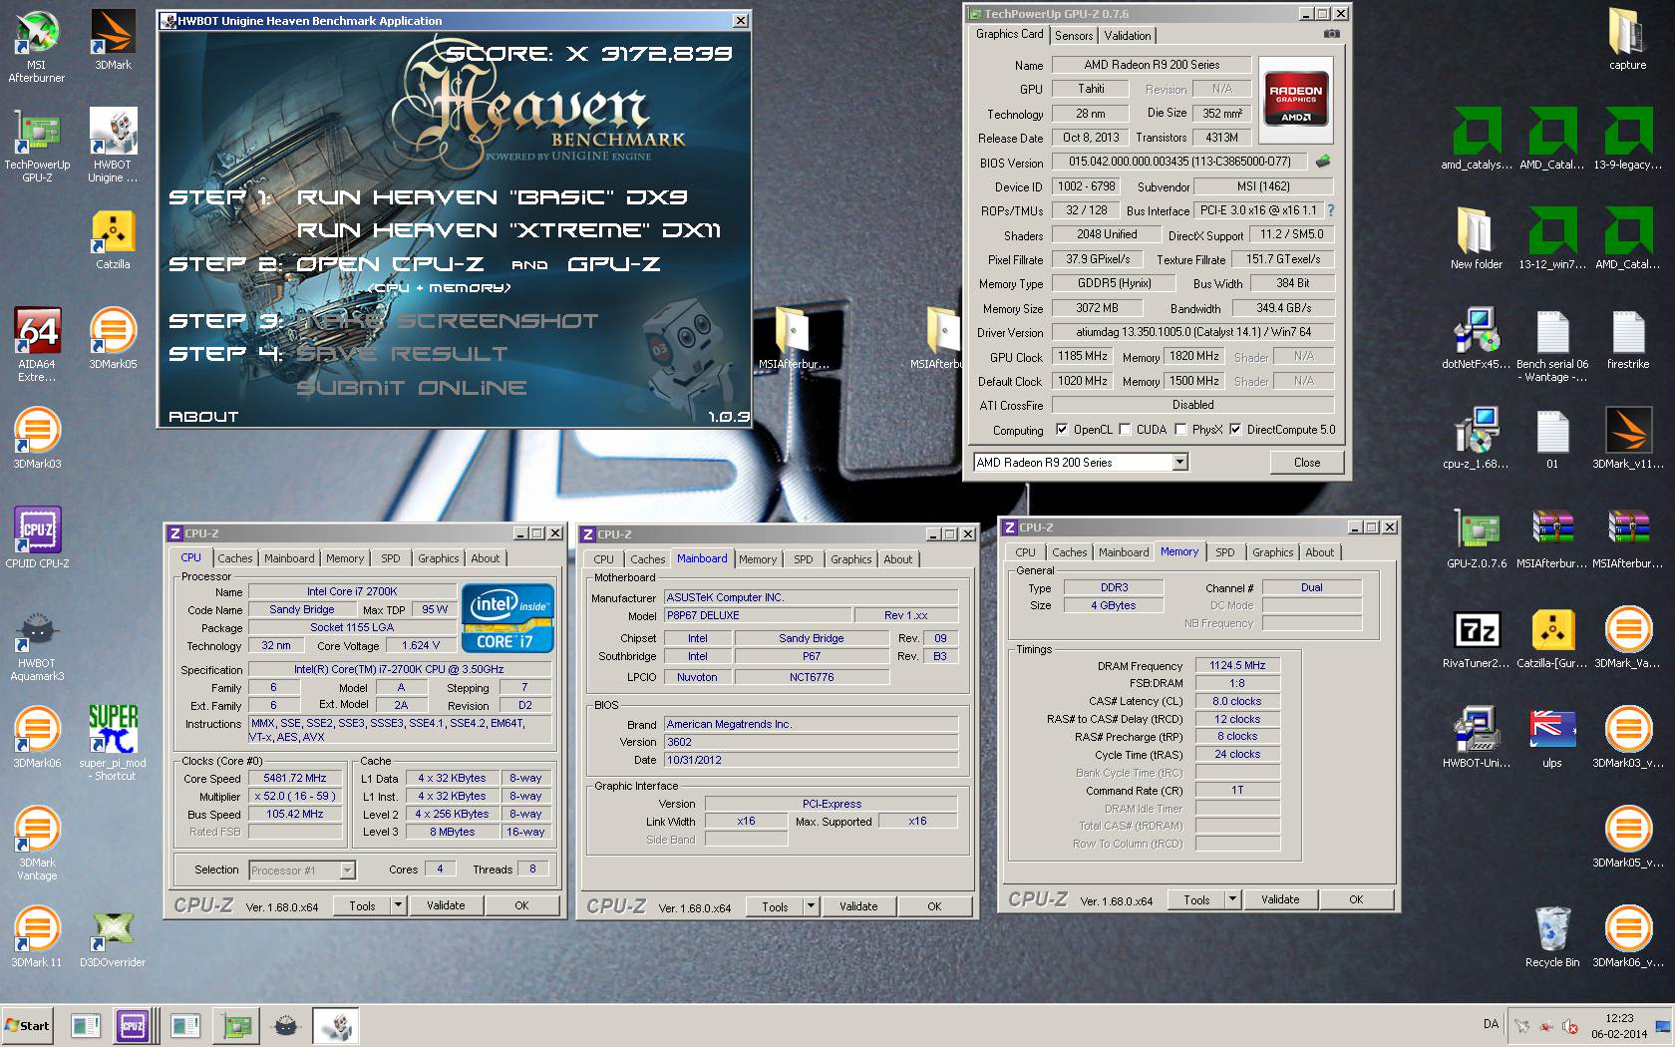1675x1047 pixels.
Task: Toggle the CUDA checkbox in GPU-Z
Action: tap(1125, 430)
